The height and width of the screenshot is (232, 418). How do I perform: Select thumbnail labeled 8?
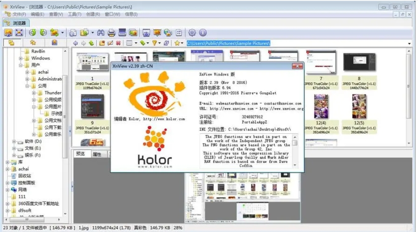pyautogui.click(x=359, y=70)
